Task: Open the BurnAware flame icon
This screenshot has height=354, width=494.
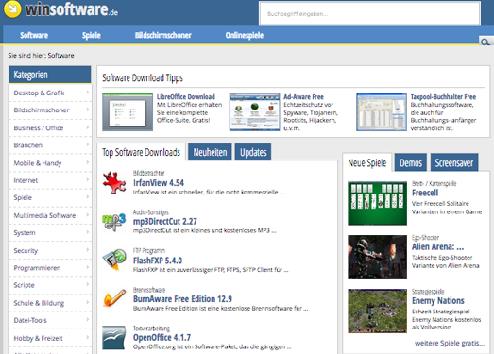Action: (x=114, y=298)
